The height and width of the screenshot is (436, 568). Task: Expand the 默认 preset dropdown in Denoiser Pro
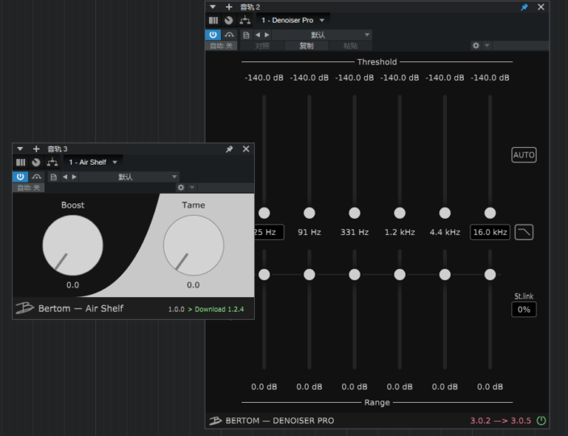321,35
